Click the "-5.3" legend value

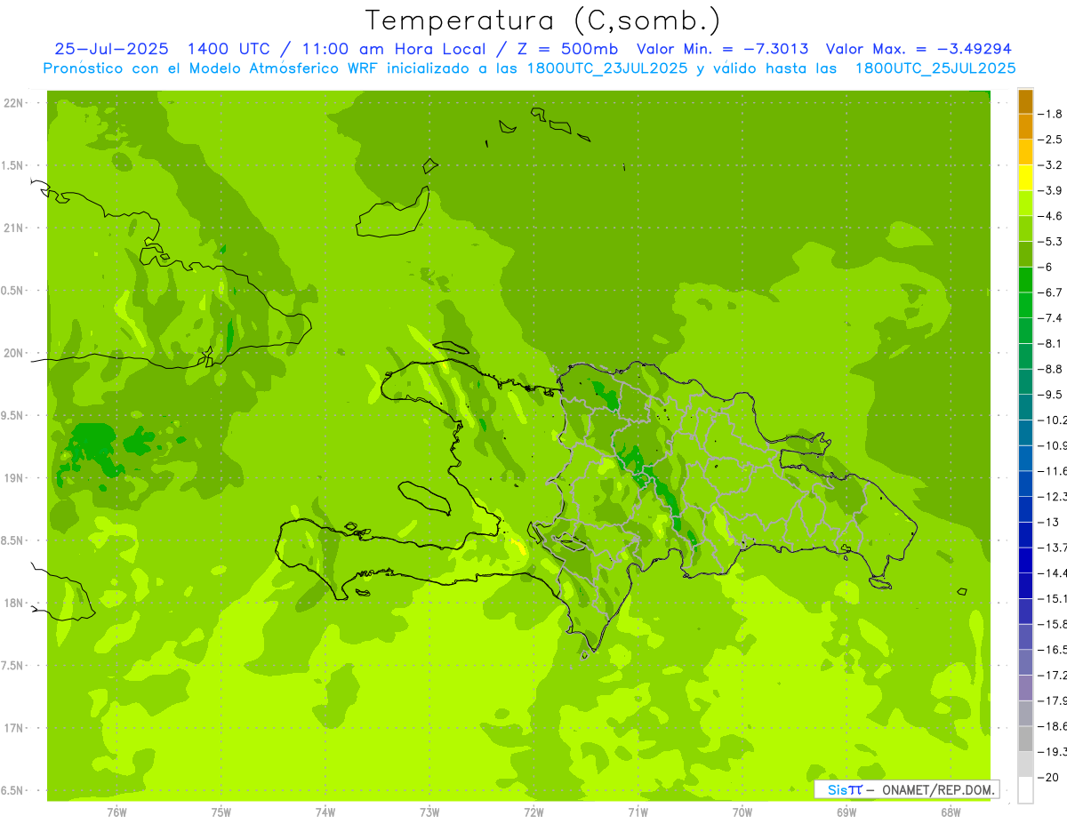[x=1050, y=242]
